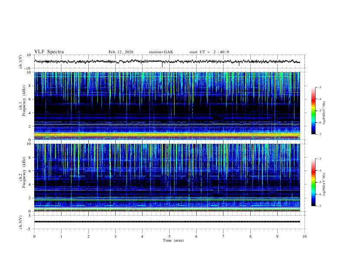This screenshot has height=265, width=343.
Task: Click the ch.3 voltage black band trace
Action: coord(167,222)
